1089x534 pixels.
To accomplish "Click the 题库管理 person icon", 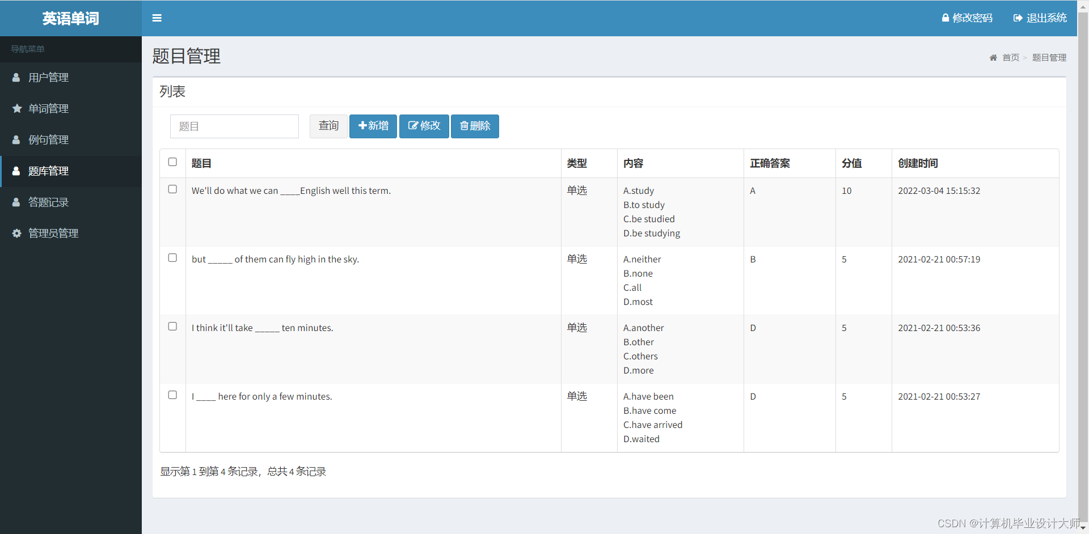I will click(16, 171).
